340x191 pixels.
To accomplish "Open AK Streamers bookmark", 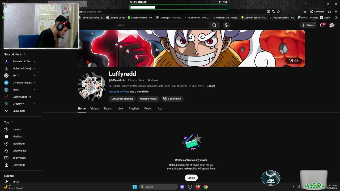I will [197, 18].
